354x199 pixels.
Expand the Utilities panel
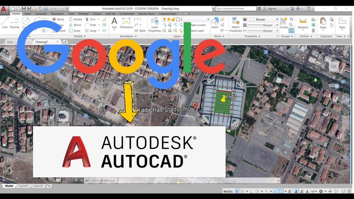pyautogui.click(x=306, y=36)
